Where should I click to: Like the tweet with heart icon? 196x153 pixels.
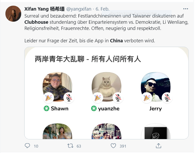point(113,146)
